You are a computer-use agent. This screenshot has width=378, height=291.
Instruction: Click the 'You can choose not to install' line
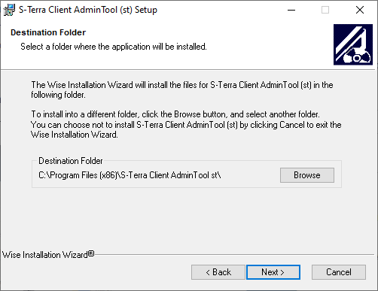coord(186,125)
